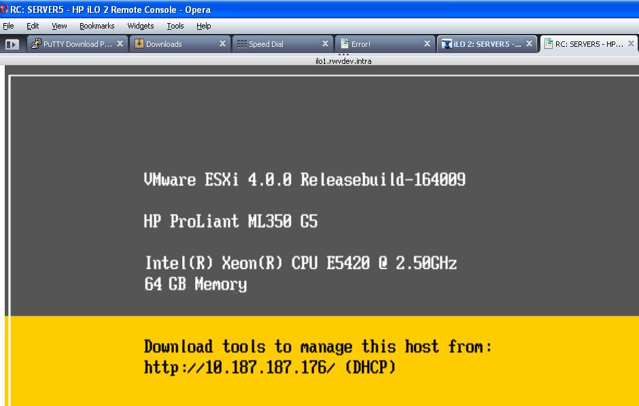
Task: Click the Speed Dial grid icon
Action: [x=242, y=44]
